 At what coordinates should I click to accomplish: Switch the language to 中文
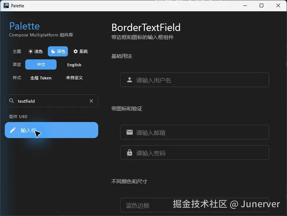point(41,64)
